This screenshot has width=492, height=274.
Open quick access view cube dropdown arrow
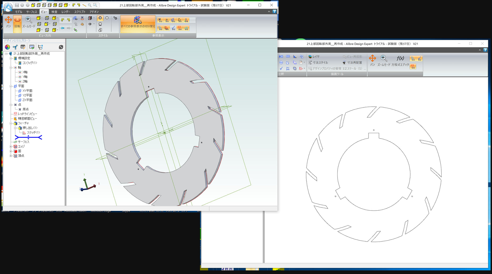point(69,5)
